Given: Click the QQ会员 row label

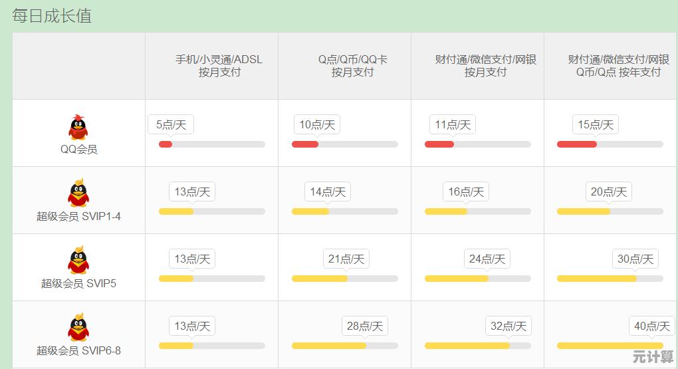Looking at the screenshot, I should point(78,150).
